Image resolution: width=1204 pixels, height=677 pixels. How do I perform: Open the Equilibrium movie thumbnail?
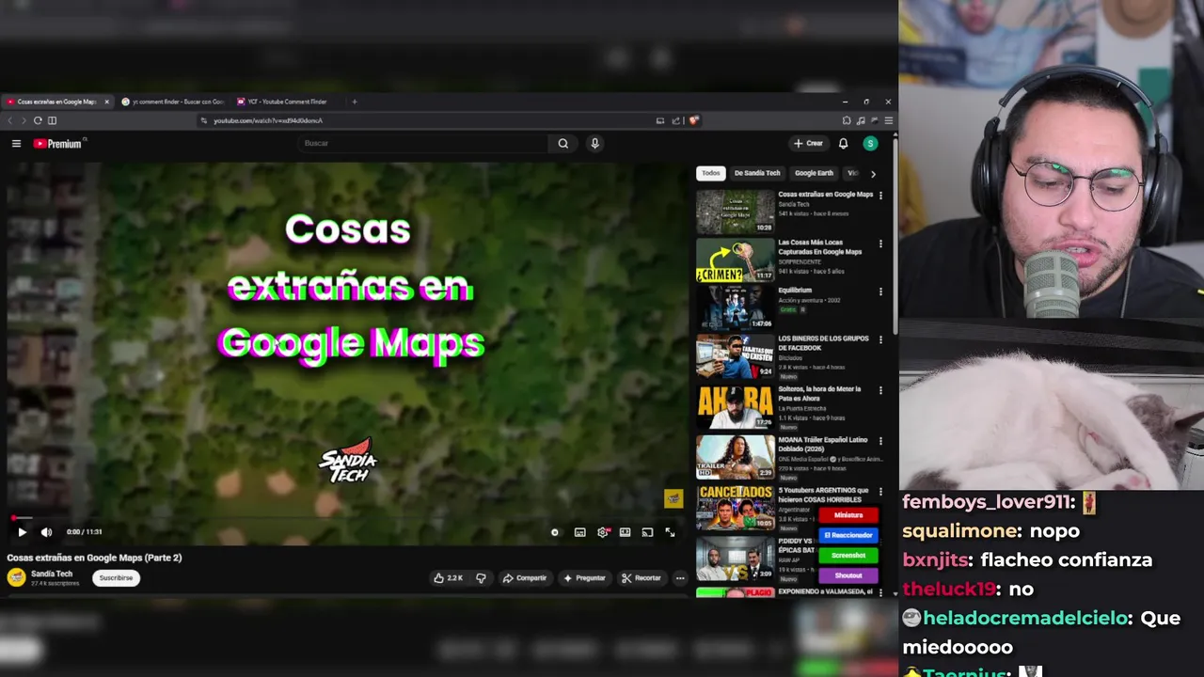(x=735, y=307)
